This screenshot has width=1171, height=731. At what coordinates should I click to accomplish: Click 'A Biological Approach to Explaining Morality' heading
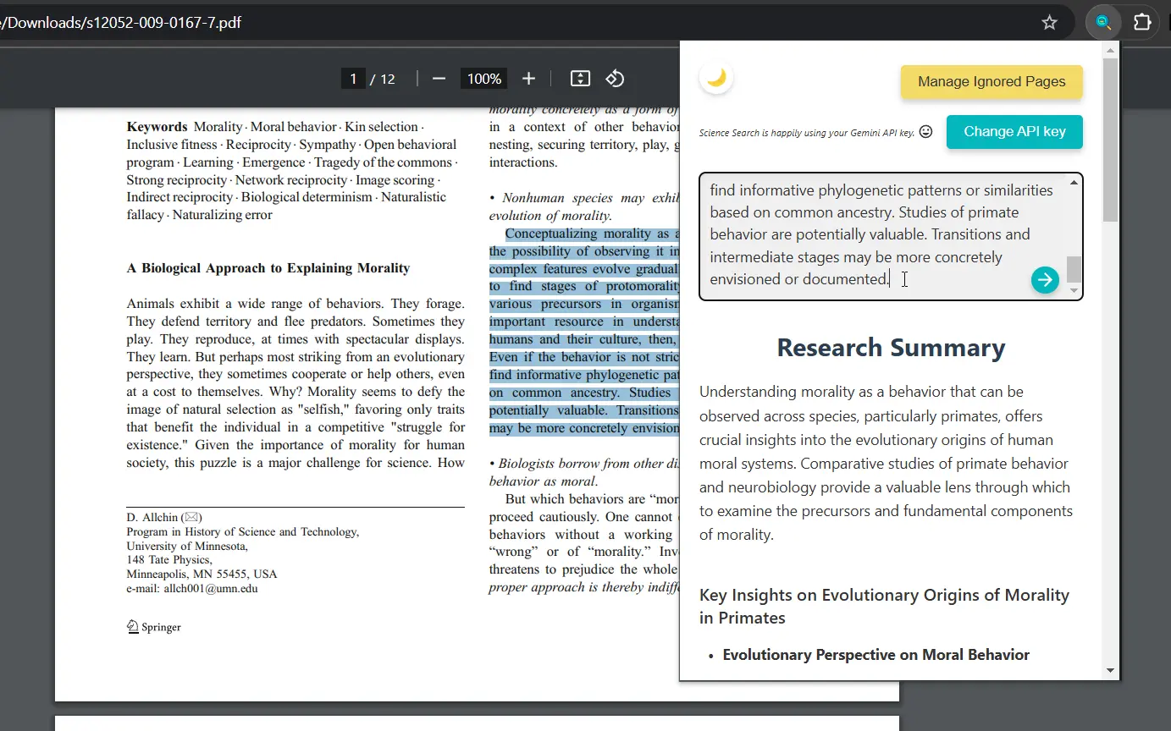tap(268, 268)
